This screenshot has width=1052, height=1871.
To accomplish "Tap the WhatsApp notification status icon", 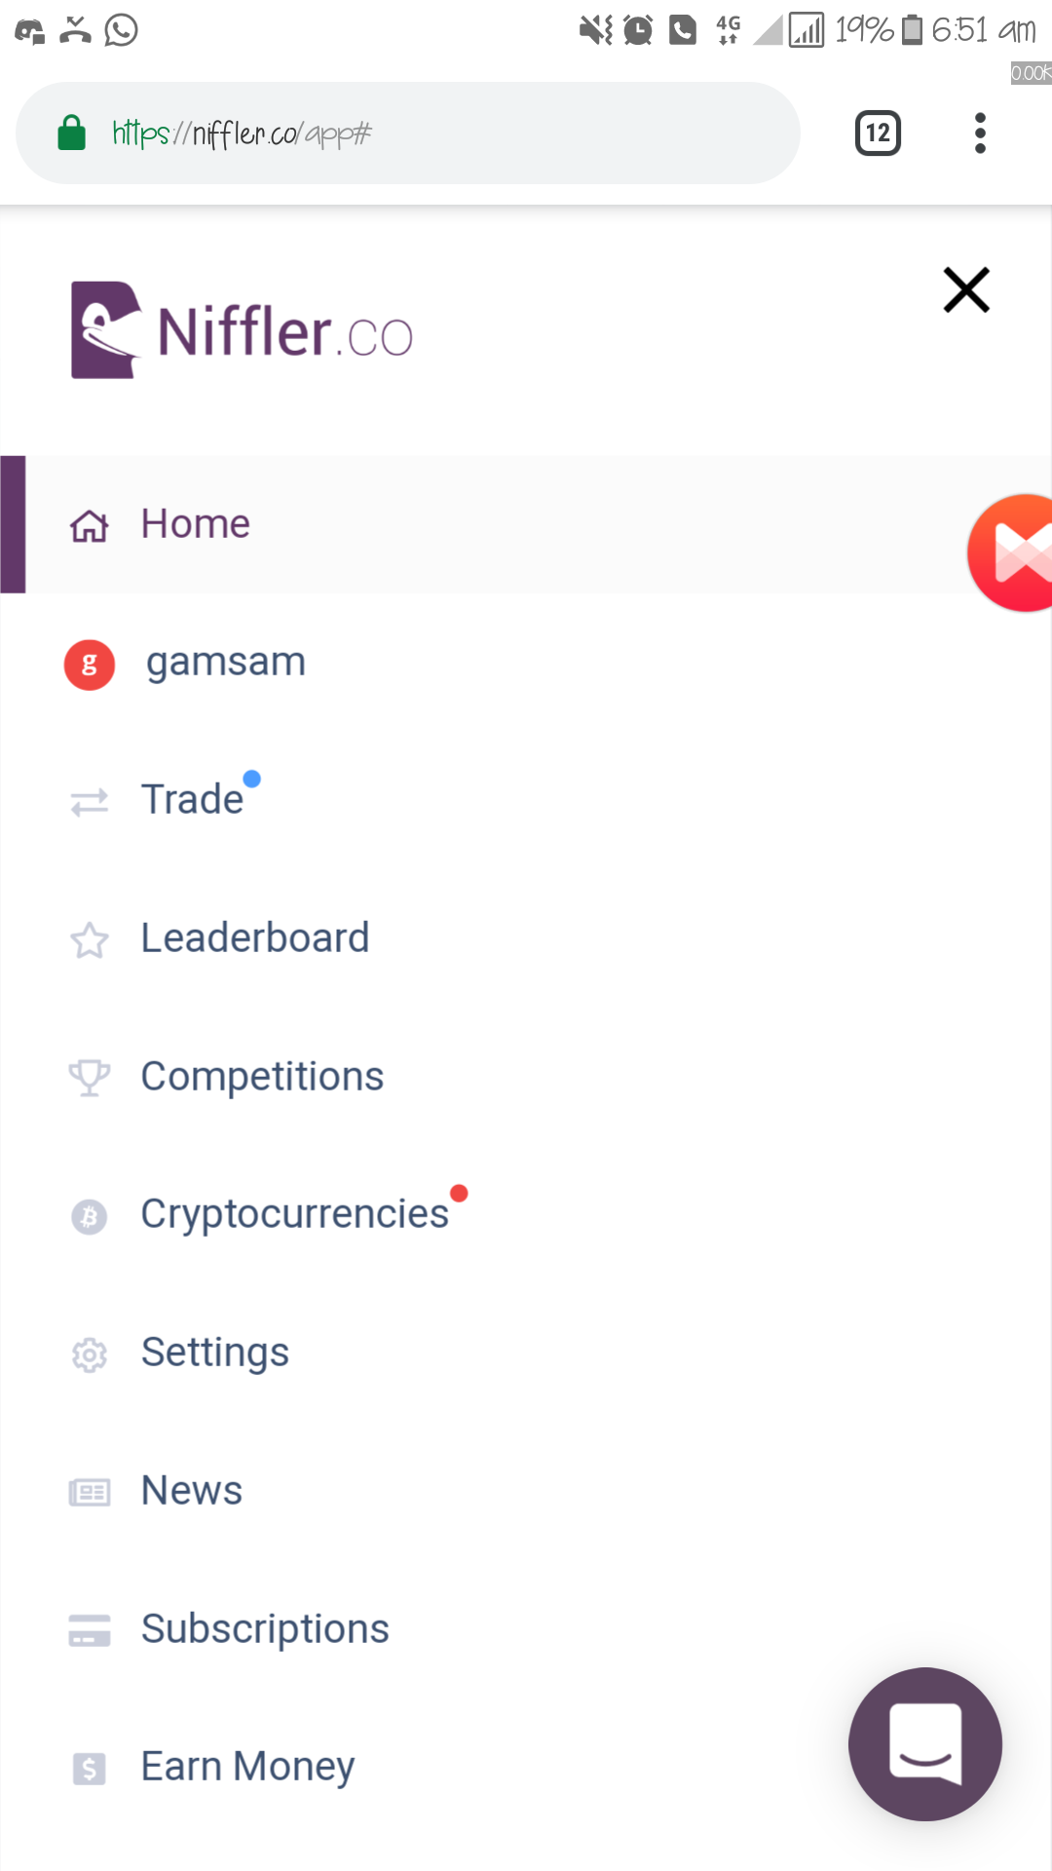I will point(121,30).
